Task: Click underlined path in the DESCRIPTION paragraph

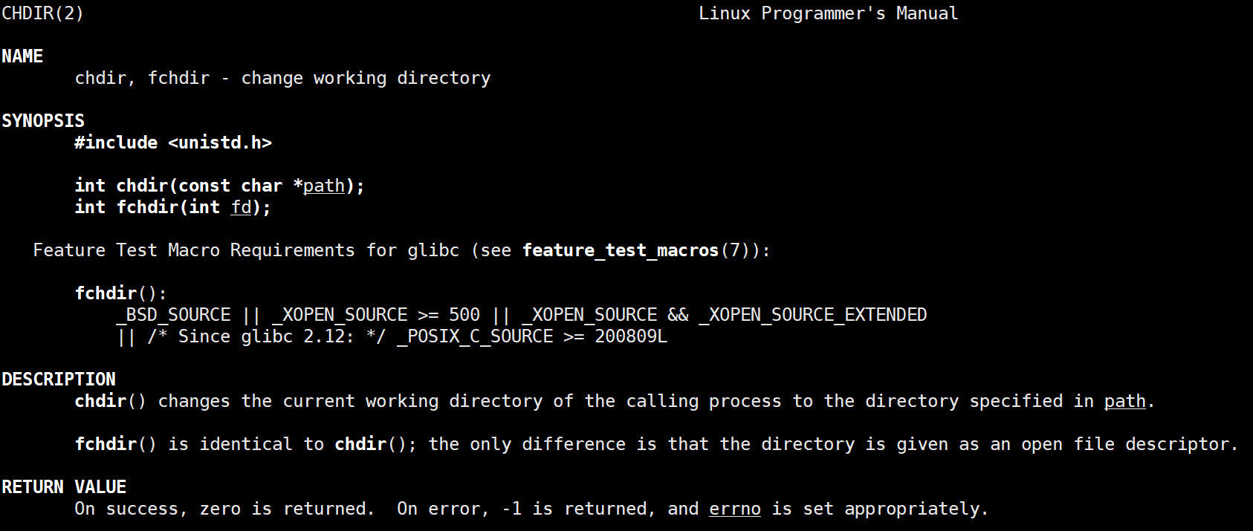Action: (x=1124, y=401)
